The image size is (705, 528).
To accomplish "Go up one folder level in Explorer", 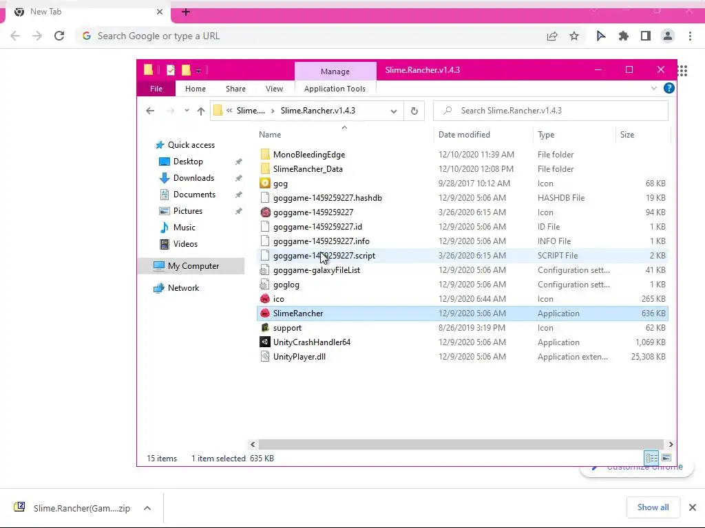I will [200, 111].
